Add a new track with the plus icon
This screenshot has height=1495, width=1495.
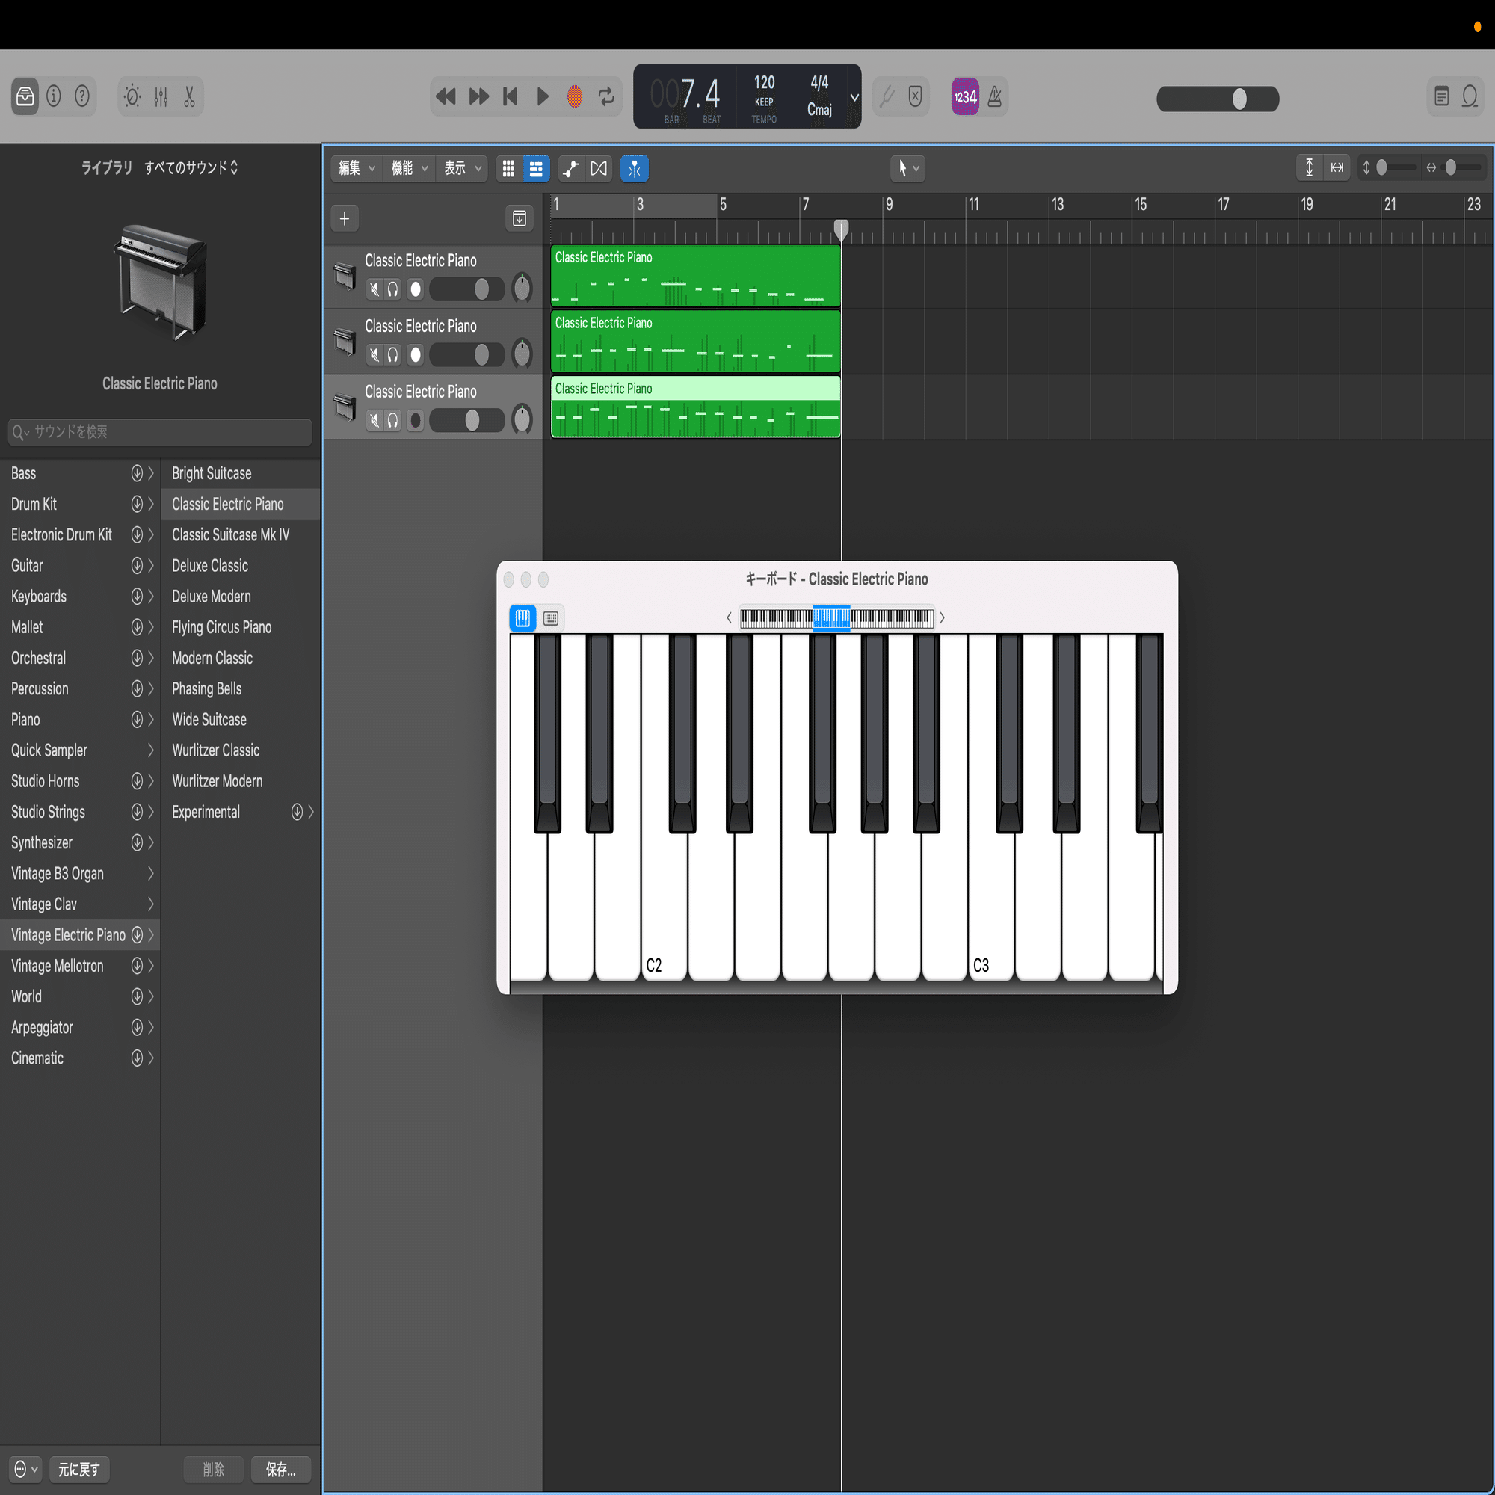(345, 218)
